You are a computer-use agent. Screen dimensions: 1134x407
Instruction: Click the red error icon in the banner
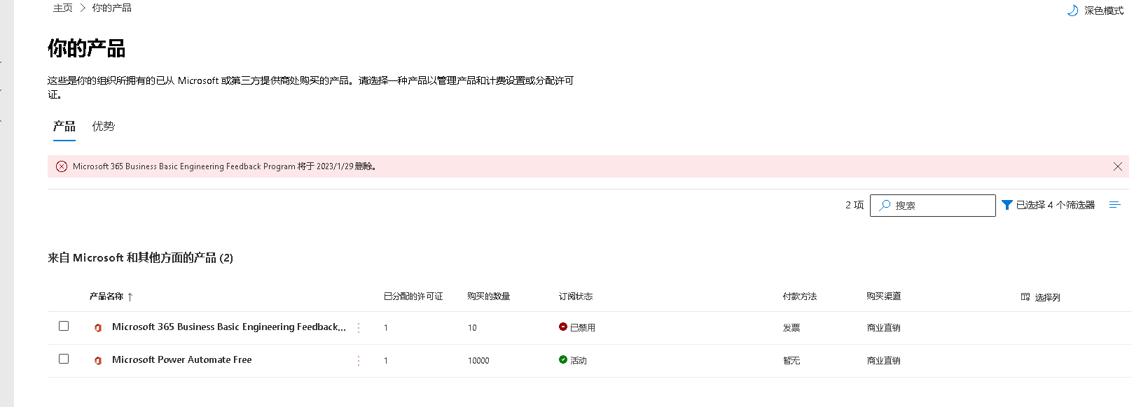tap(62, 166)
